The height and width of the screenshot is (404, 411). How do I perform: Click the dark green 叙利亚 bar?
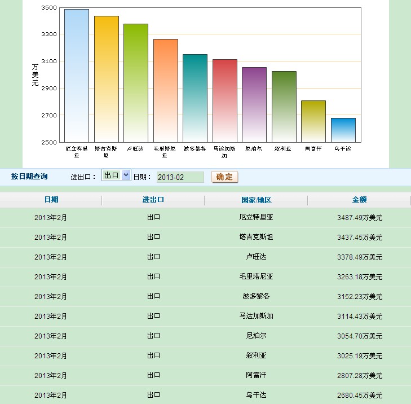(x=284, y=107)
